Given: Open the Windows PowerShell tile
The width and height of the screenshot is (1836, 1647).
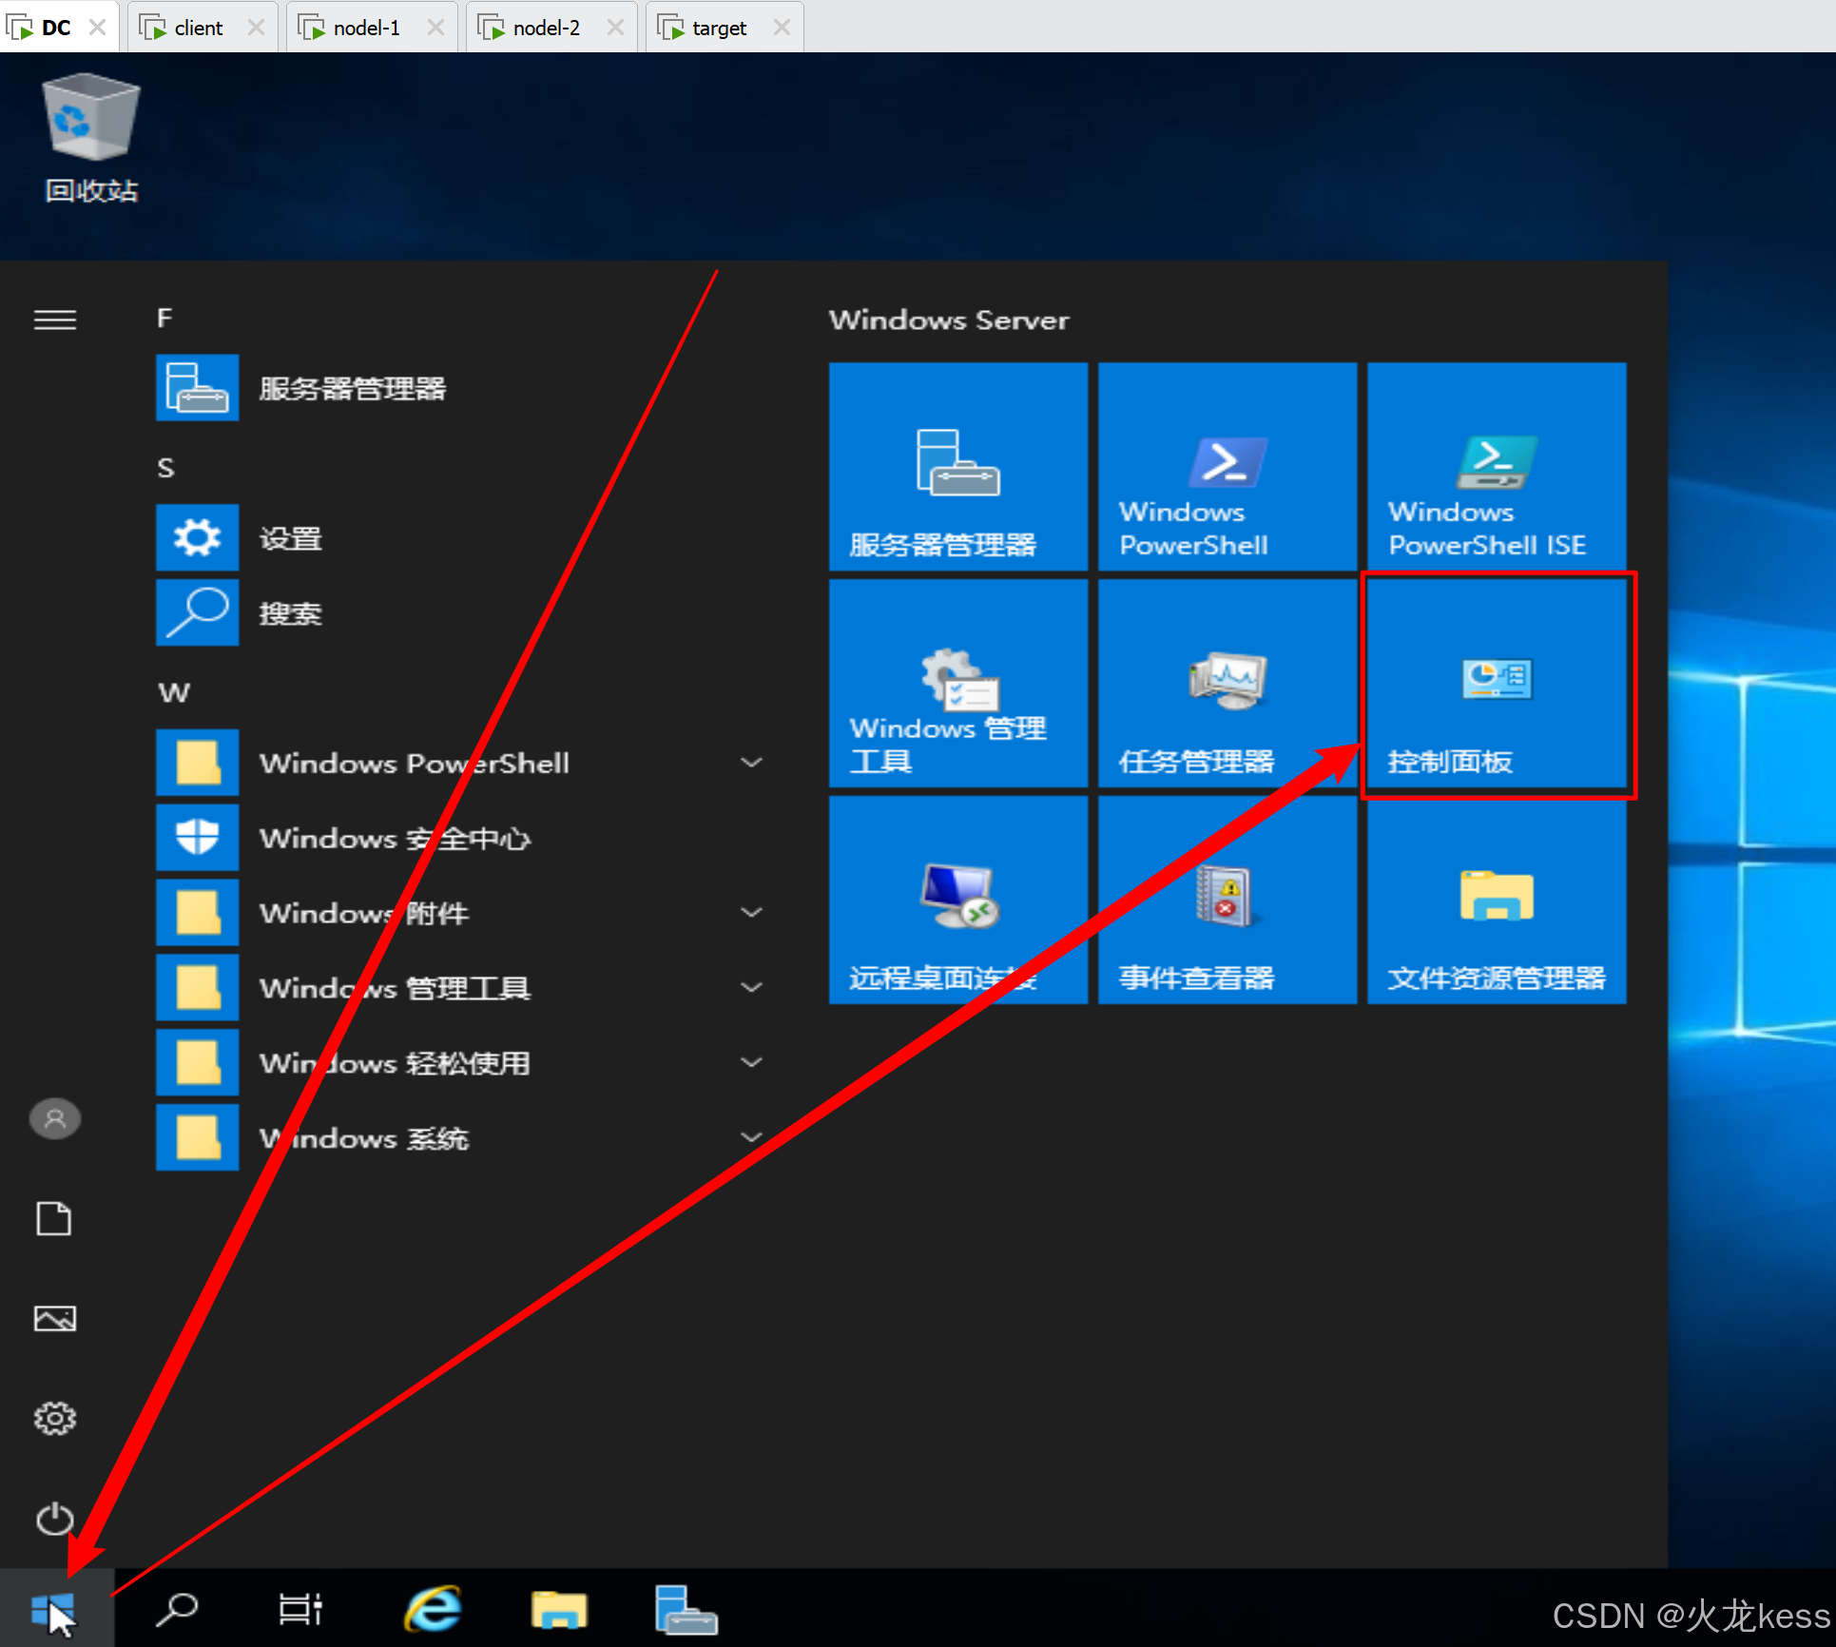Looking at the screenshot, I should 1227,467.
